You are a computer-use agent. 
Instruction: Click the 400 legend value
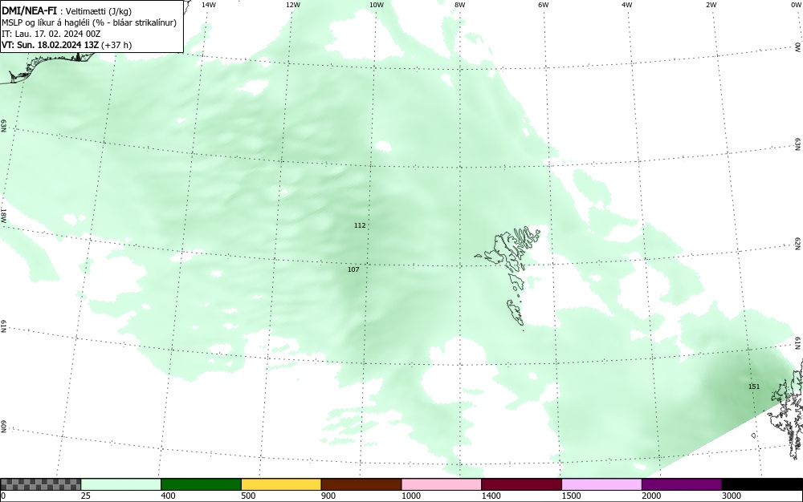pyautogui.click(x=169, y=496)
